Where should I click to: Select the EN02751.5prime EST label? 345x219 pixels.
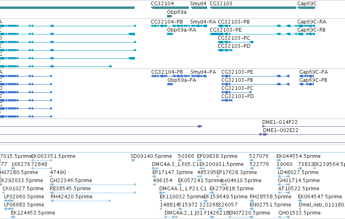tap(270, 205)
